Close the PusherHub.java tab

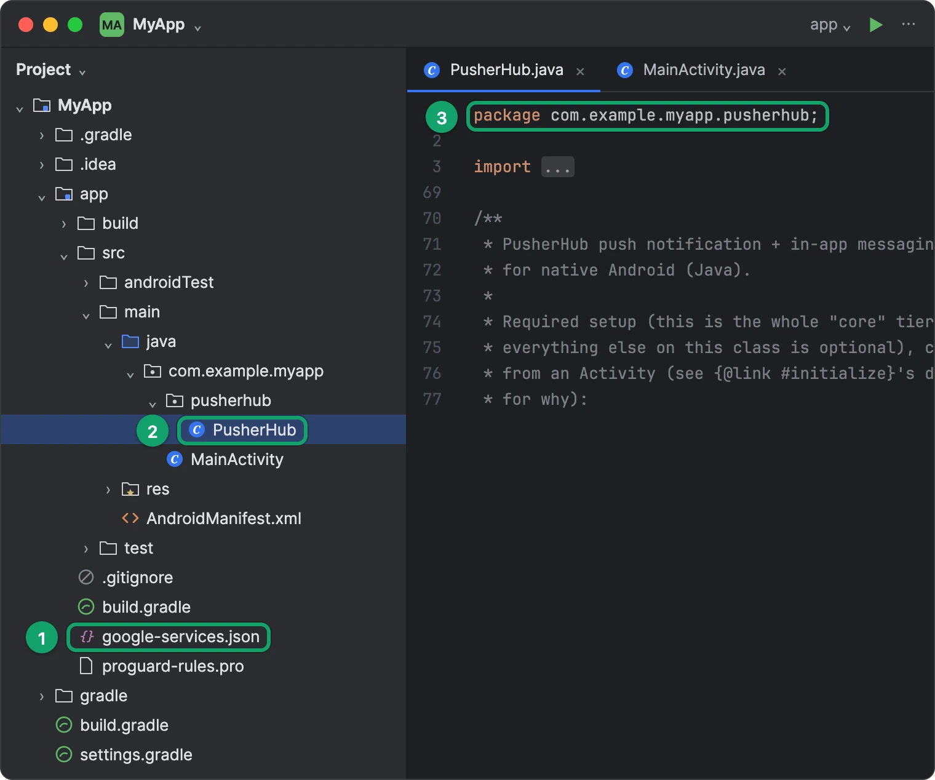click(580, 71)
